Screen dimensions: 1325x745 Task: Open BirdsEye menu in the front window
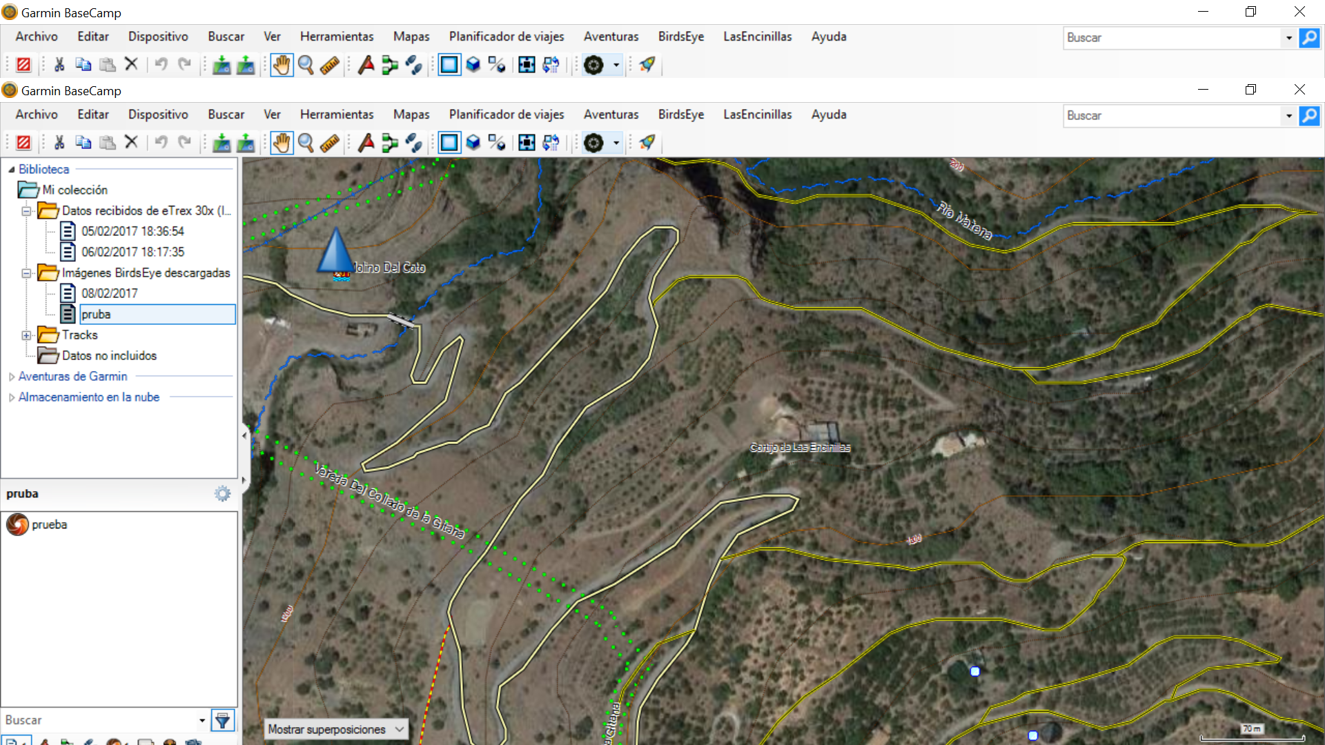point(681,115)
